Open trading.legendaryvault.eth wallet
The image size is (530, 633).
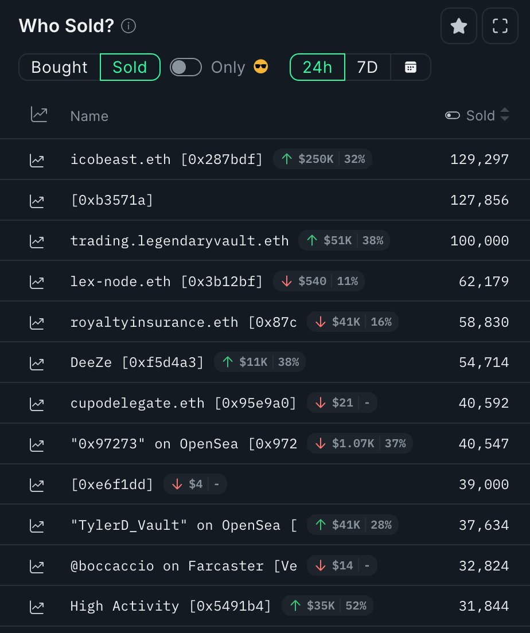pos(180,241)
